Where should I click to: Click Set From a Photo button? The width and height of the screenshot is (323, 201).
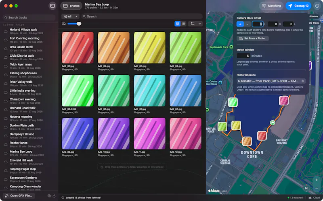pyautogui.click(x=253, y=38)
